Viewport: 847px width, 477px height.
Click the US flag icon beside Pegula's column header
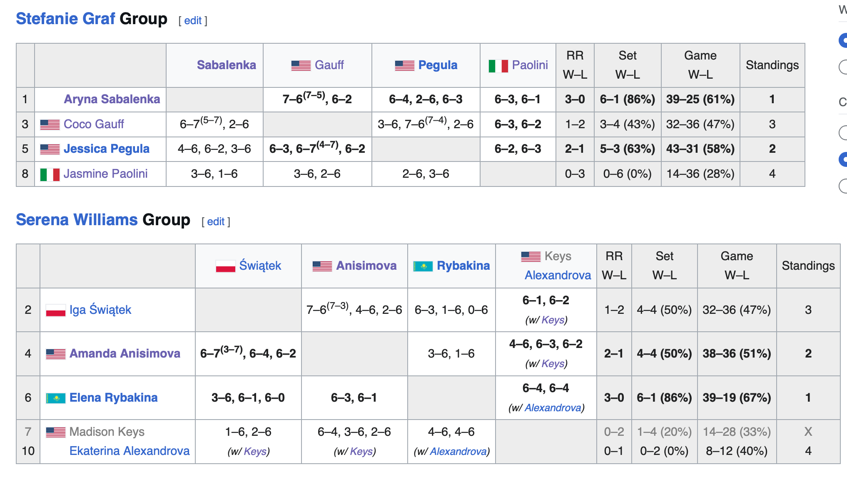click(x=404, y=65)
